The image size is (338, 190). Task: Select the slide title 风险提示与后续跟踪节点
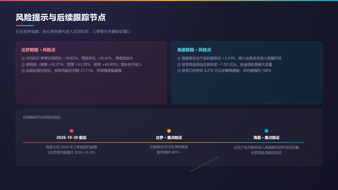click(x=61, y=17)
